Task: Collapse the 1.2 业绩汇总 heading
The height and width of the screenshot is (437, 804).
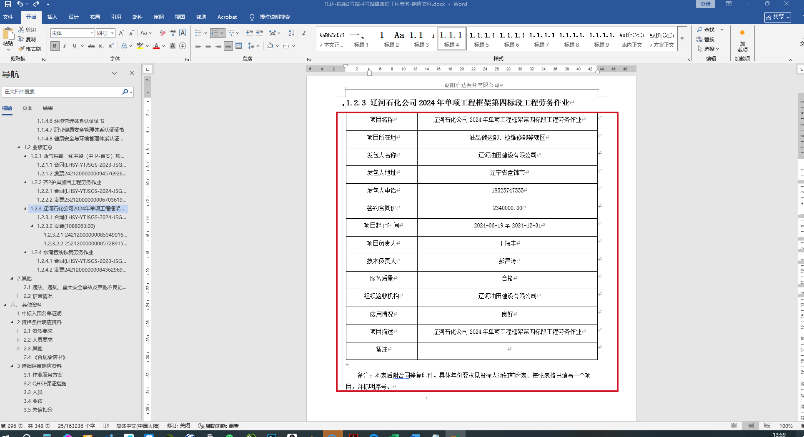Action: tap(18, 147)
